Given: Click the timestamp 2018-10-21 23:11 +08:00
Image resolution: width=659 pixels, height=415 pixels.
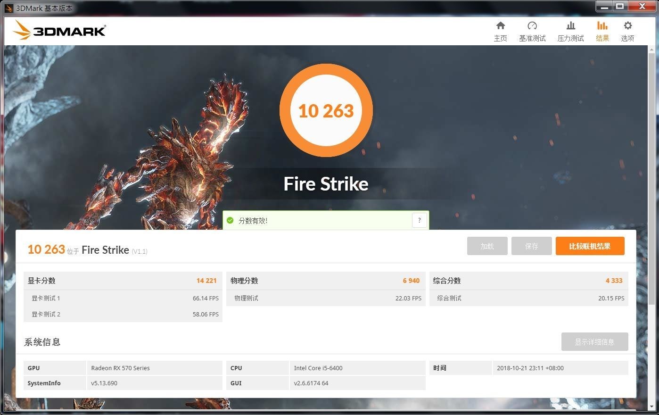Looking at the screenshot, I should [x=530, y=368].
